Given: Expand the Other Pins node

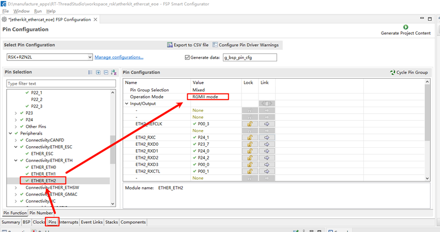Looking at the screenshot, I should pyautogui.click(x=16, y=126).
